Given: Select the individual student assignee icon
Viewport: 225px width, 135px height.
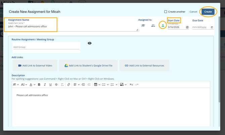Looking at the screenshot, I should pos(163,26).
